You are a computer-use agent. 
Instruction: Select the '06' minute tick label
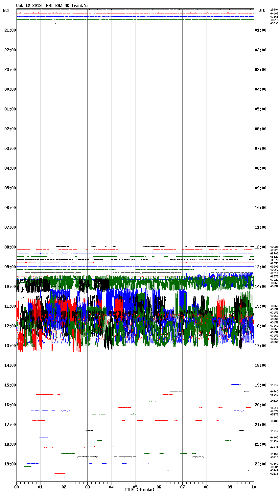click(x=159, y=487)
